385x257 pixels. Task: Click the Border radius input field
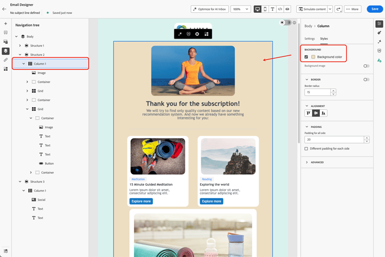tap(317, 92)
